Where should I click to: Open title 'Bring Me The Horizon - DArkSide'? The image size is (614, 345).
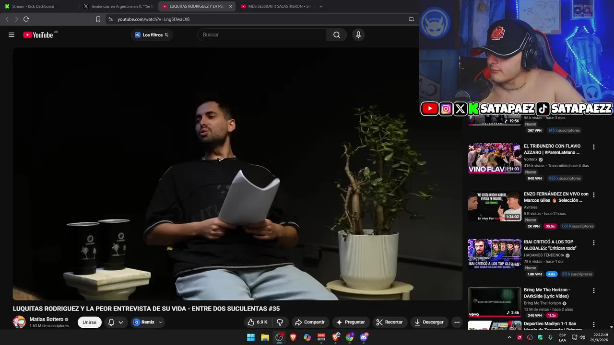tap(547, 293)
